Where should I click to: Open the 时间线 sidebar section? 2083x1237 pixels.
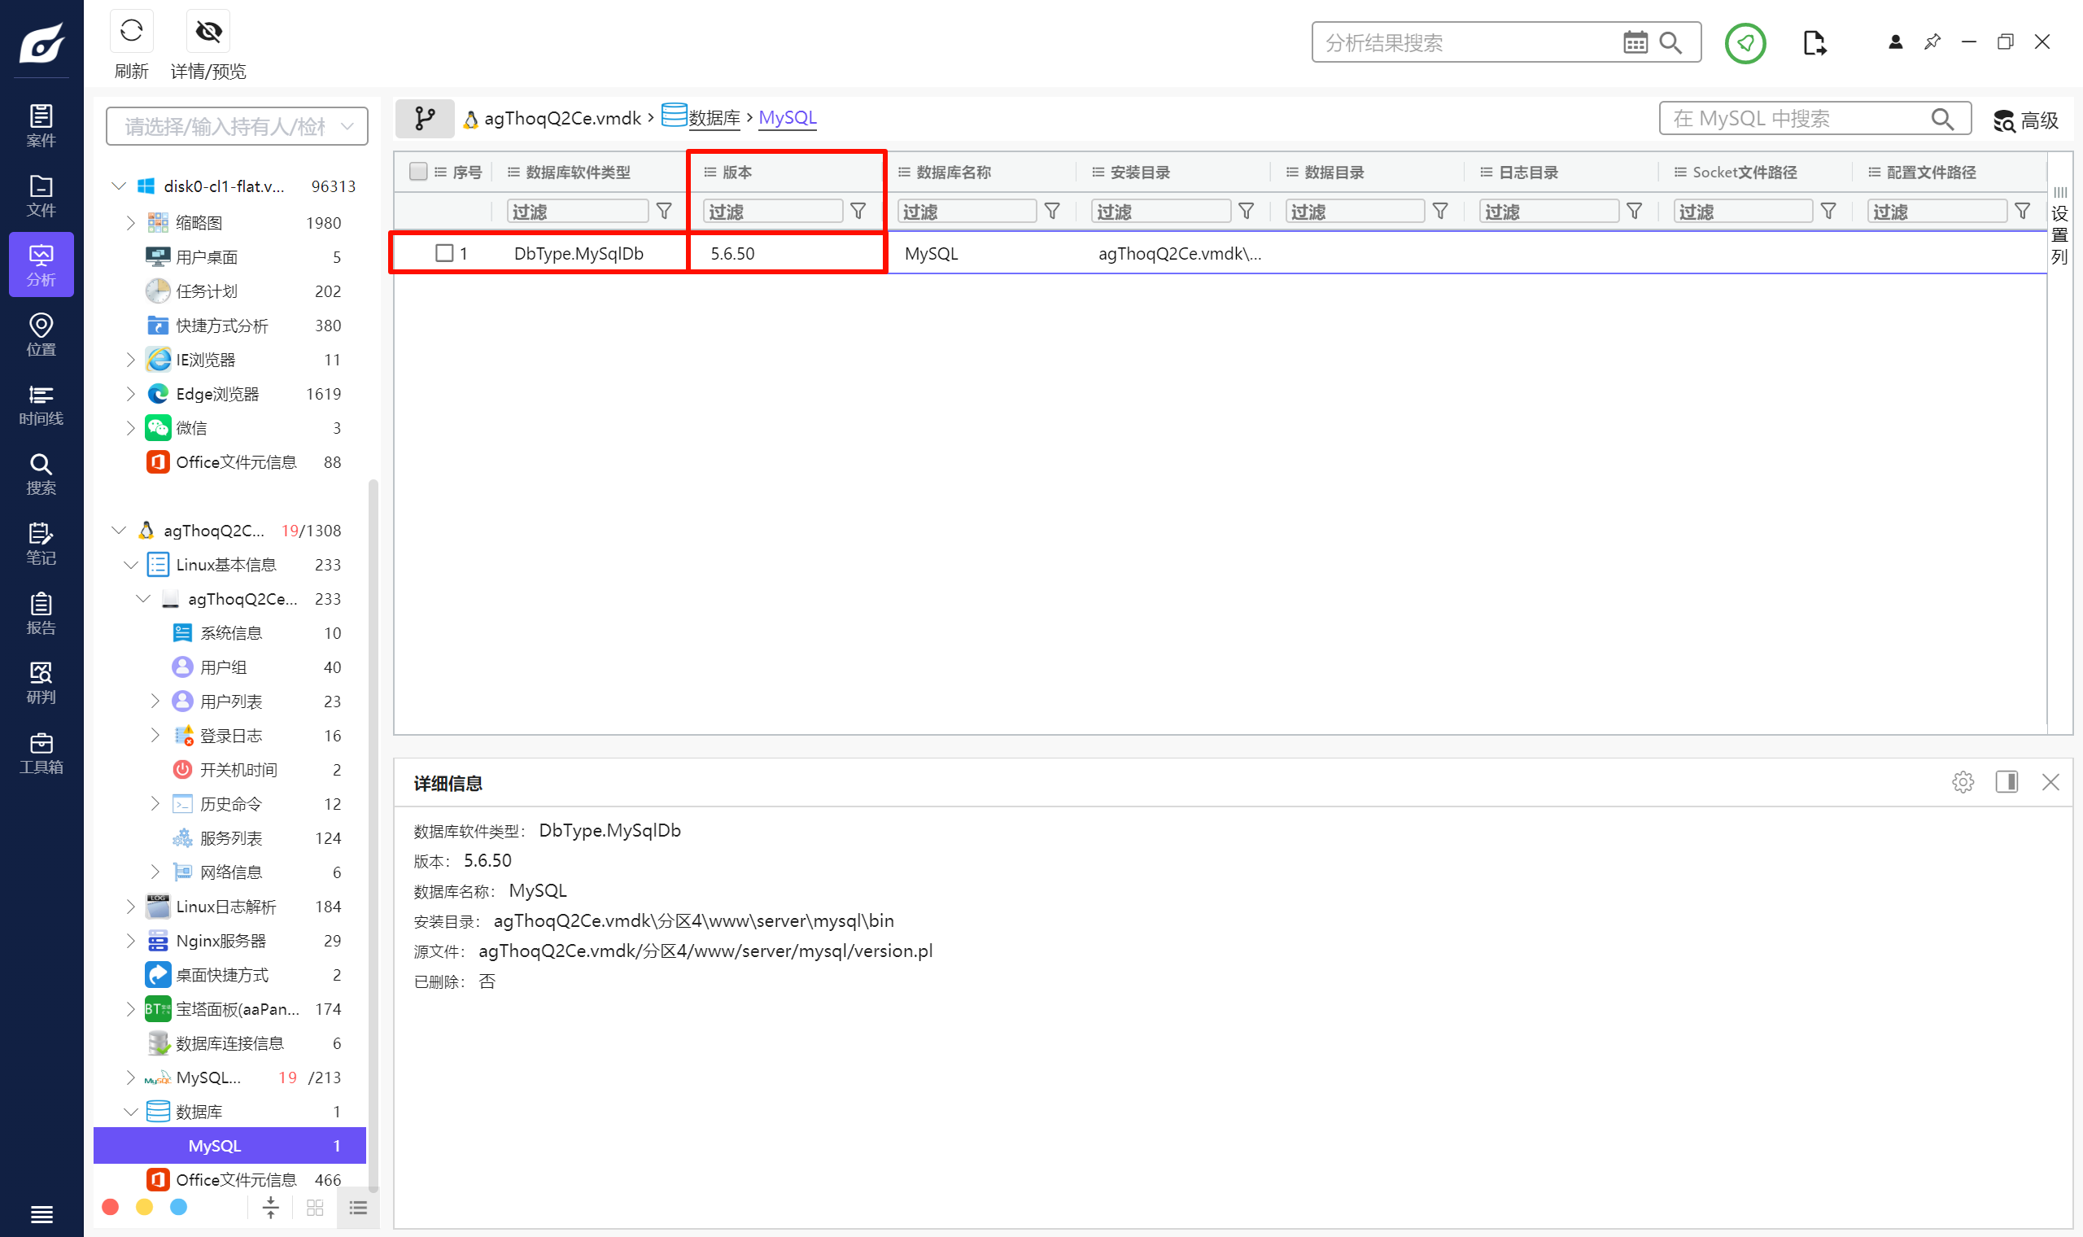point(41,404)
